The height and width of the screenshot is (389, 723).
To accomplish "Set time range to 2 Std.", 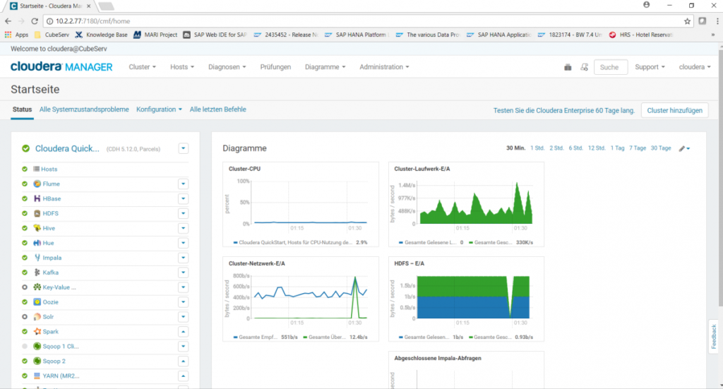I will pos(556,148).
